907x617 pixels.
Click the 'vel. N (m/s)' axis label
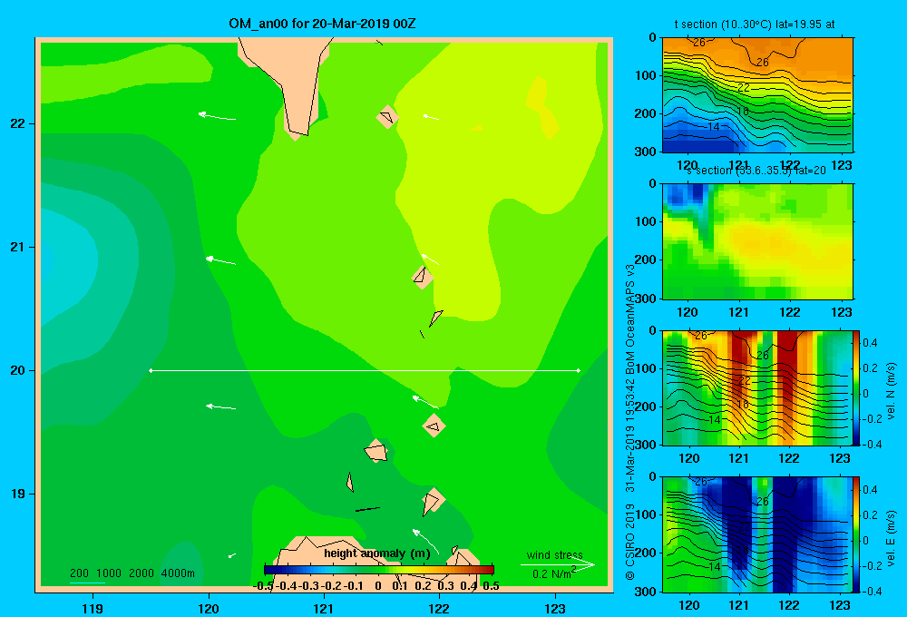(x=891, y=390)
